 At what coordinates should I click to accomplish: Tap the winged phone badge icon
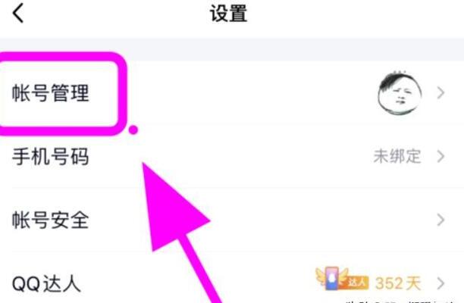click(x=332, y=278)
